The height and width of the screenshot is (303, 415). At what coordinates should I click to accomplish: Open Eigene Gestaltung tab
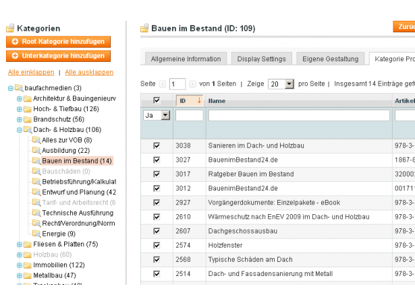tap(330, 59)
